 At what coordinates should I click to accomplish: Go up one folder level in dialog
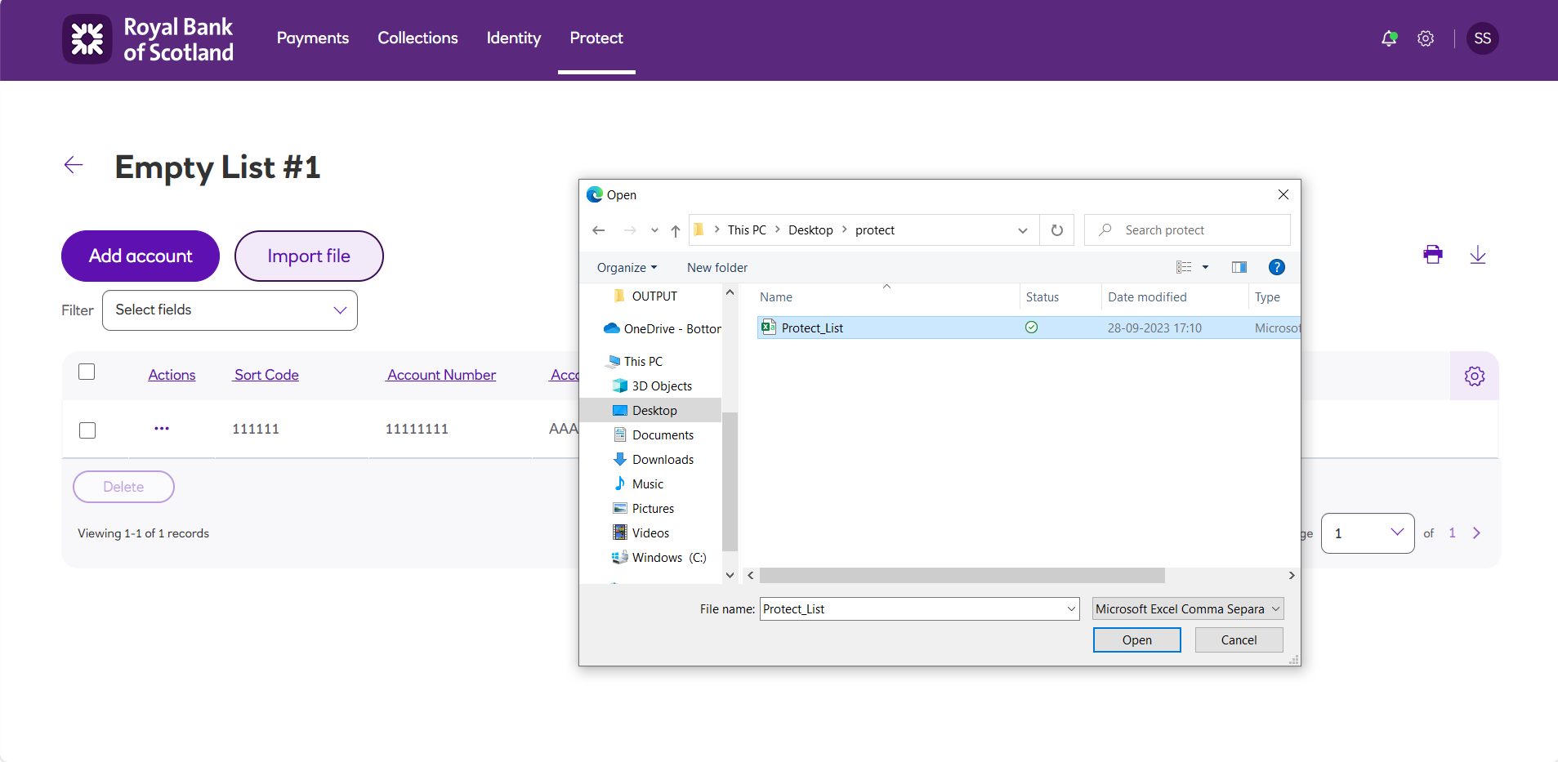[x=676, y=230]
